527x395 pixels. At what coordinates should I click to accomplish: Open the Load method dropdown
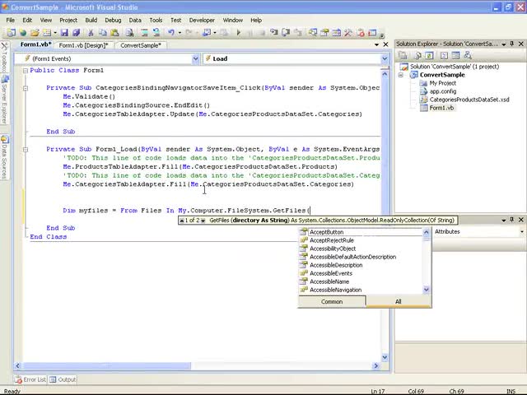[385, 58]
